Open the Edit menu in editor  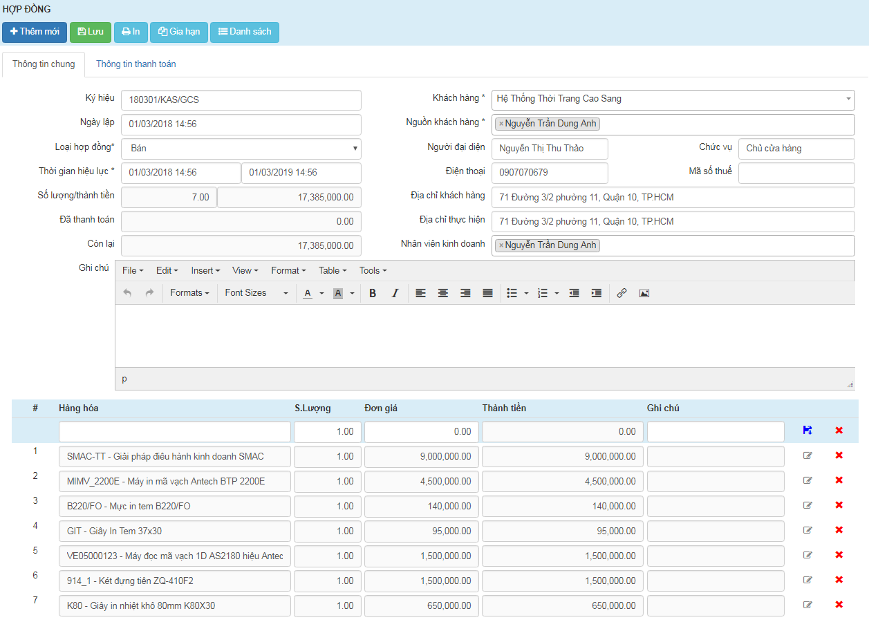tap(167, 271)
